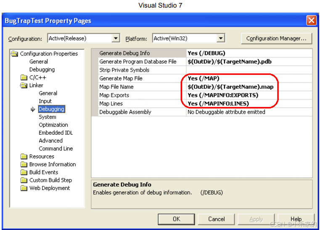This screenshot has width=320, height=230.
Task: Select General under Linker
Action: click(x=48, y=93)
